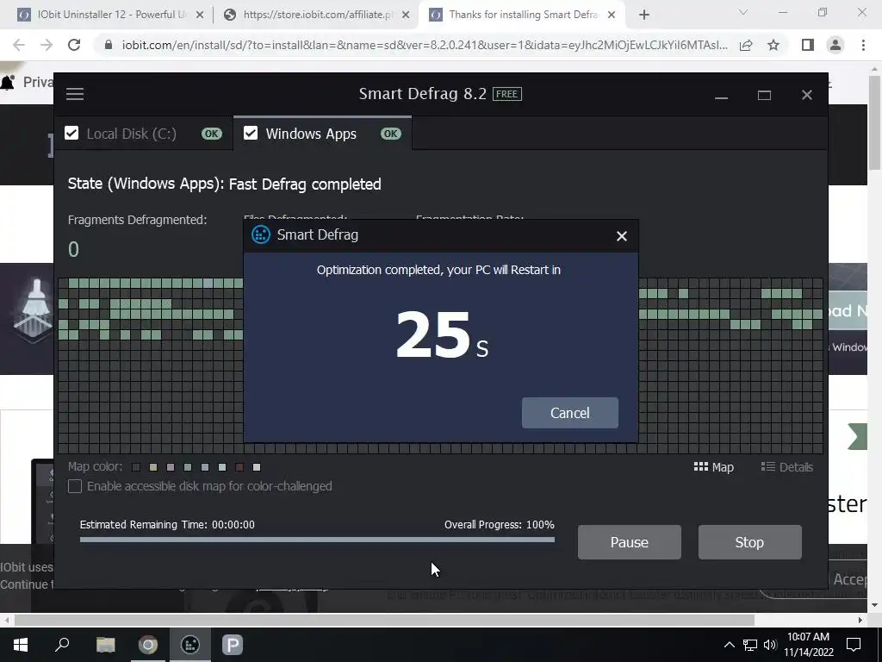Viewport: 882px width, 662px height.
Task: Click the FREE edition badge
Action: [506, 94]
